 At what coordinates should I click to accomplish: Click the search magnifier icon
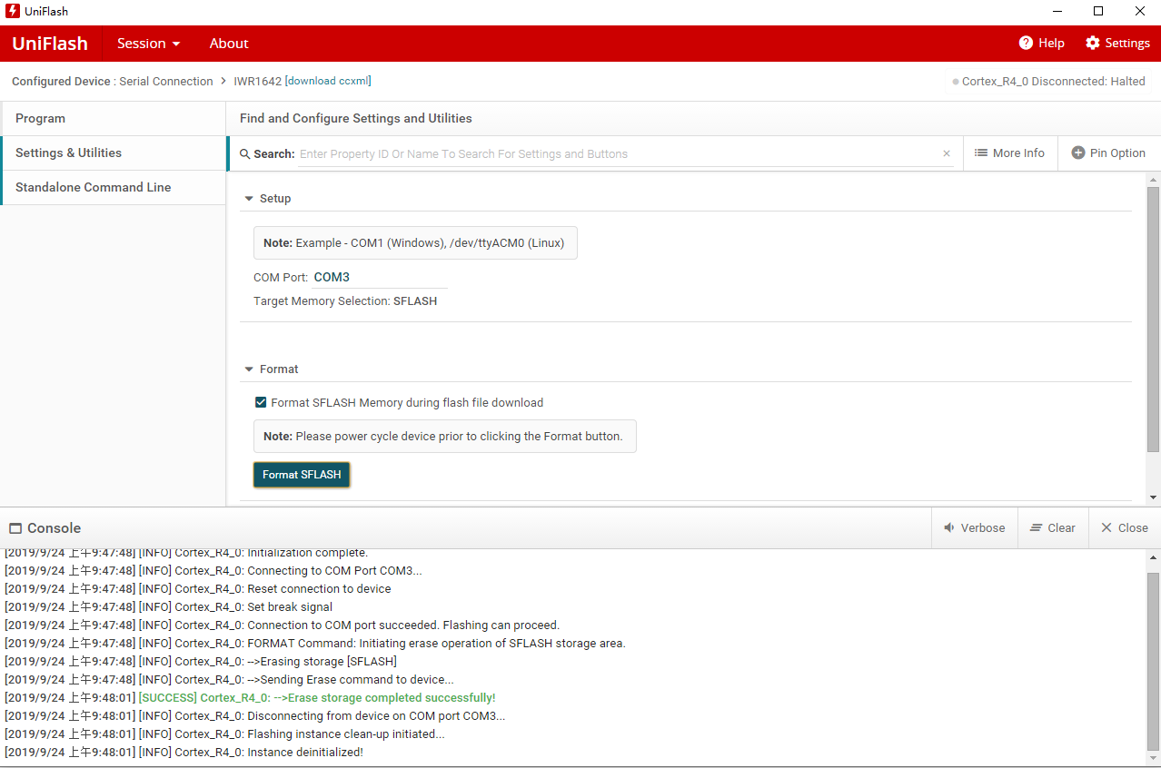(245, 154)
